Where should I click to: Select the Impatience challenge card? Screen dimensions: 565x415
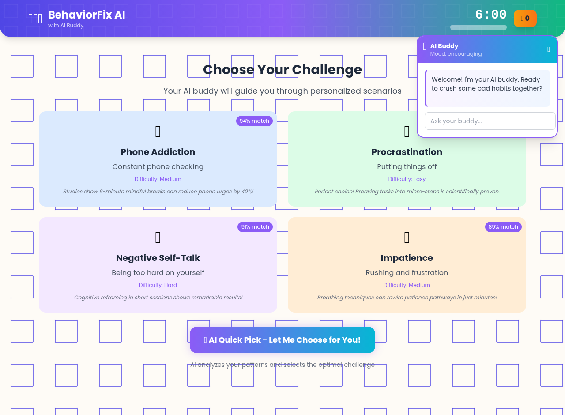pos(407,272)
